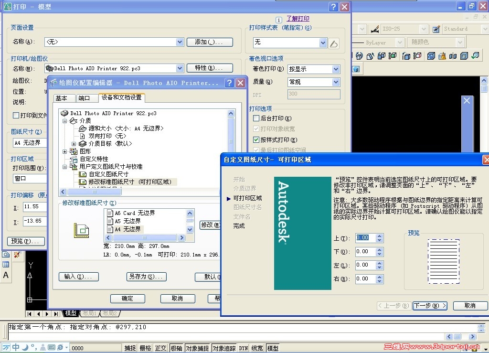This screenshot has width=489, height=353.
Task: Switch to 布局1 layout tab
Action: point(89,313)
